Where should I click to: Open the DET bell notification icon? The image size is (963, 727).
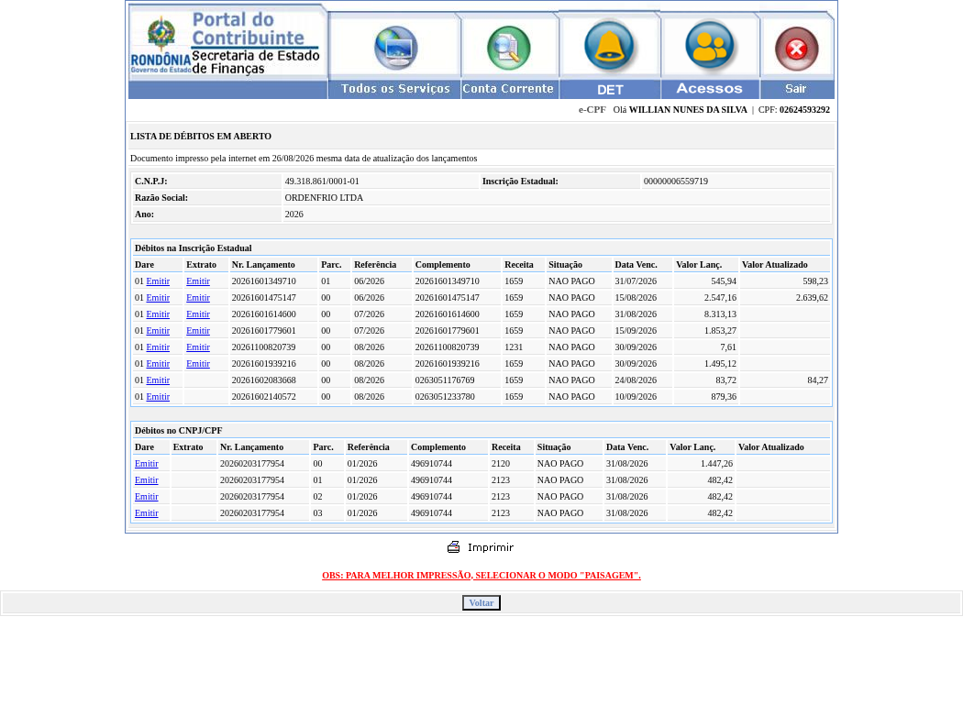(x=609, y=47)
